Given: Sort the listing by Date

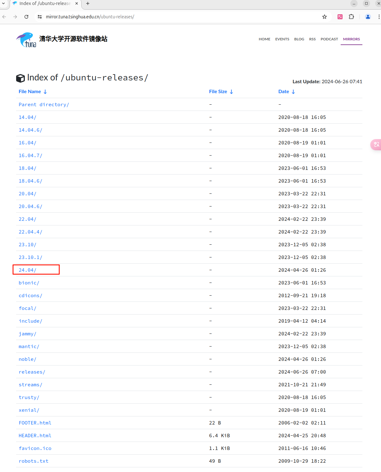Looking at the screenshot, I should pyautogui.click(x=286, y=92).
